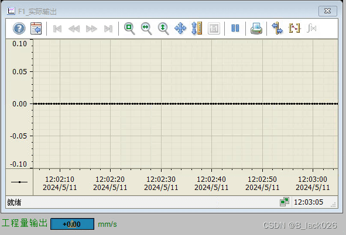The height and width of the screenshot is (235, 346).
Task: Click the connection status icon in status bar
Action: pyautogui.click(x=285, y=202)
